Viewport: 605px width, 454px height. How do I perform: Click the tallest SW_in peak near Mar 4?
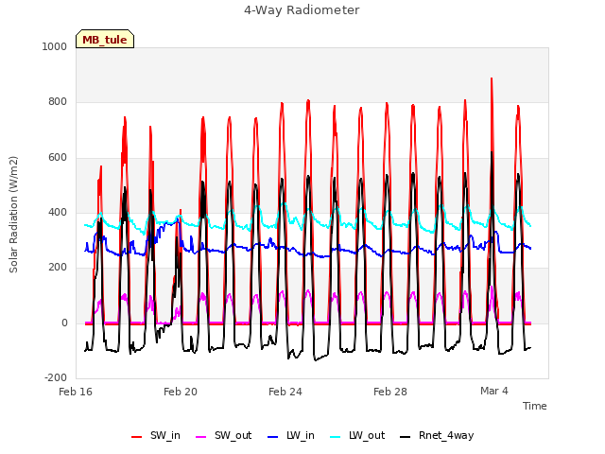coord(492,79)
